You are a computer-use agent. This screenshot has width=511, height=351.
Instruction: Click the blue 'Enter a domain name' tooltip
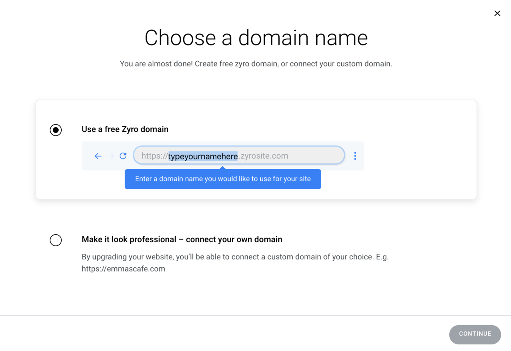pos(223,179)
